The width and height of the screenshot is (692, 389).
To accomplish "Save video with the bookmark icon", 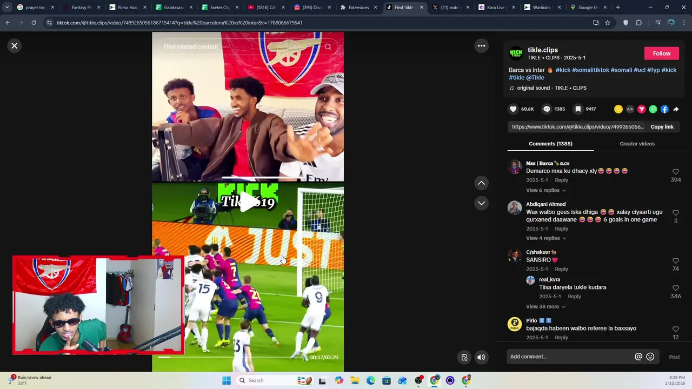I will 578,109.
